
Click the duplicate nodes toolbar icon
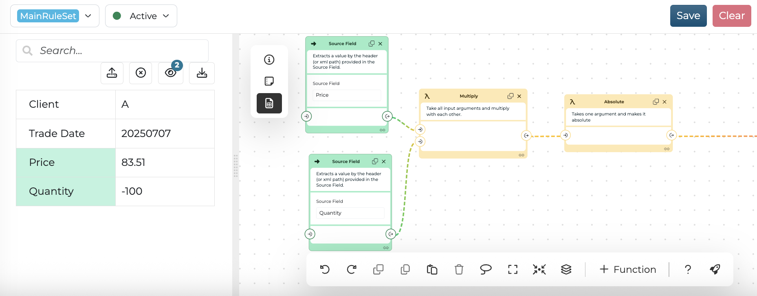[378, 269]
